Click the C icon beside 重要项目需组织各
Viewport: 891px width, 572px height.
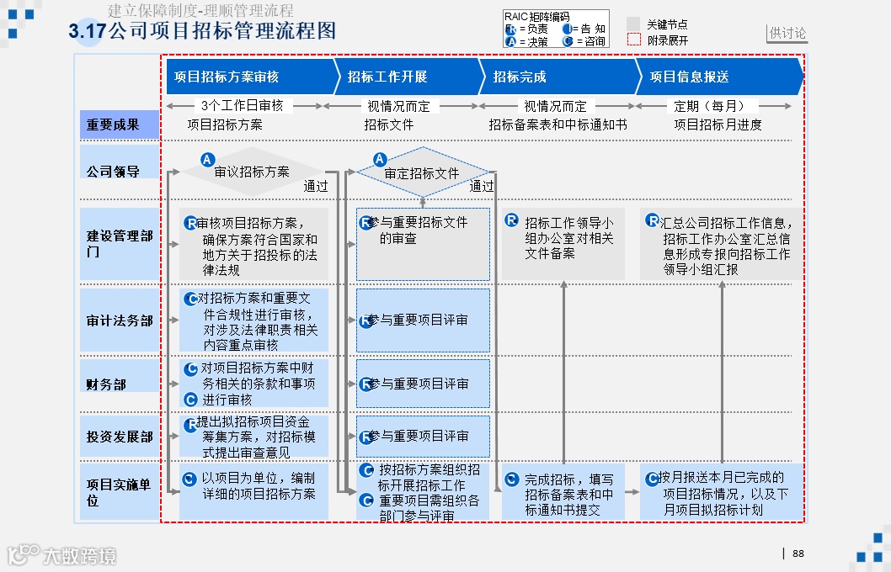click(366, 500)
